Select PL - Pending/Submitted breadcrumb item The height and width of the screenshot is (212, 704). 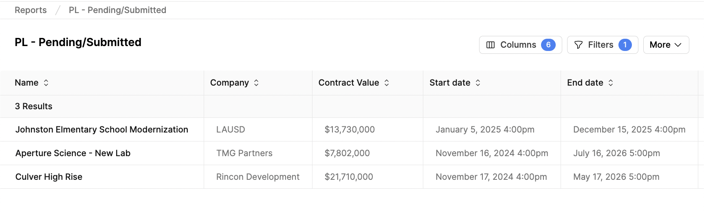tap(117, 10)
